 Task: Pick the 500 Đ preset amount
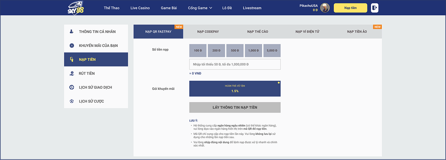235,50
